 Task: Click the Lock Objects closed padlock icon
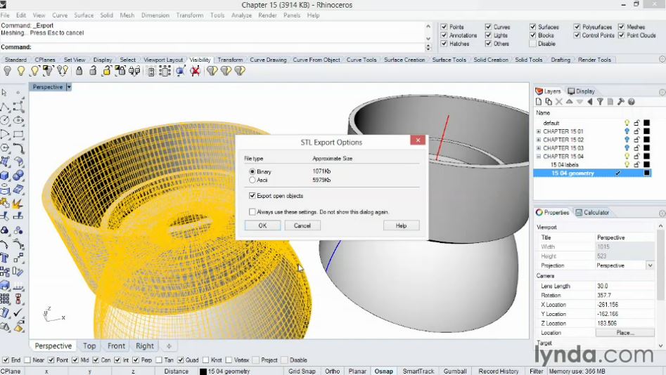pyautogui.click(x=79, y=71)
